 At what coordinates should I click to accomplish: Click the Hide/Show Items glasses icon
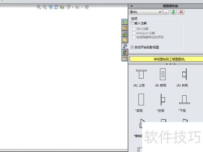[78, 7]
